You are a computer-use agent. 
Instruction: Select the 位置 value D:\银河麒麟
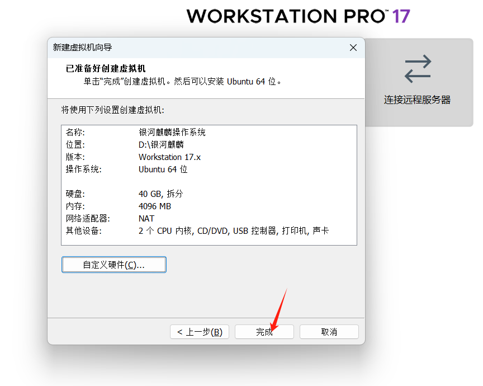tap(161, 144)
